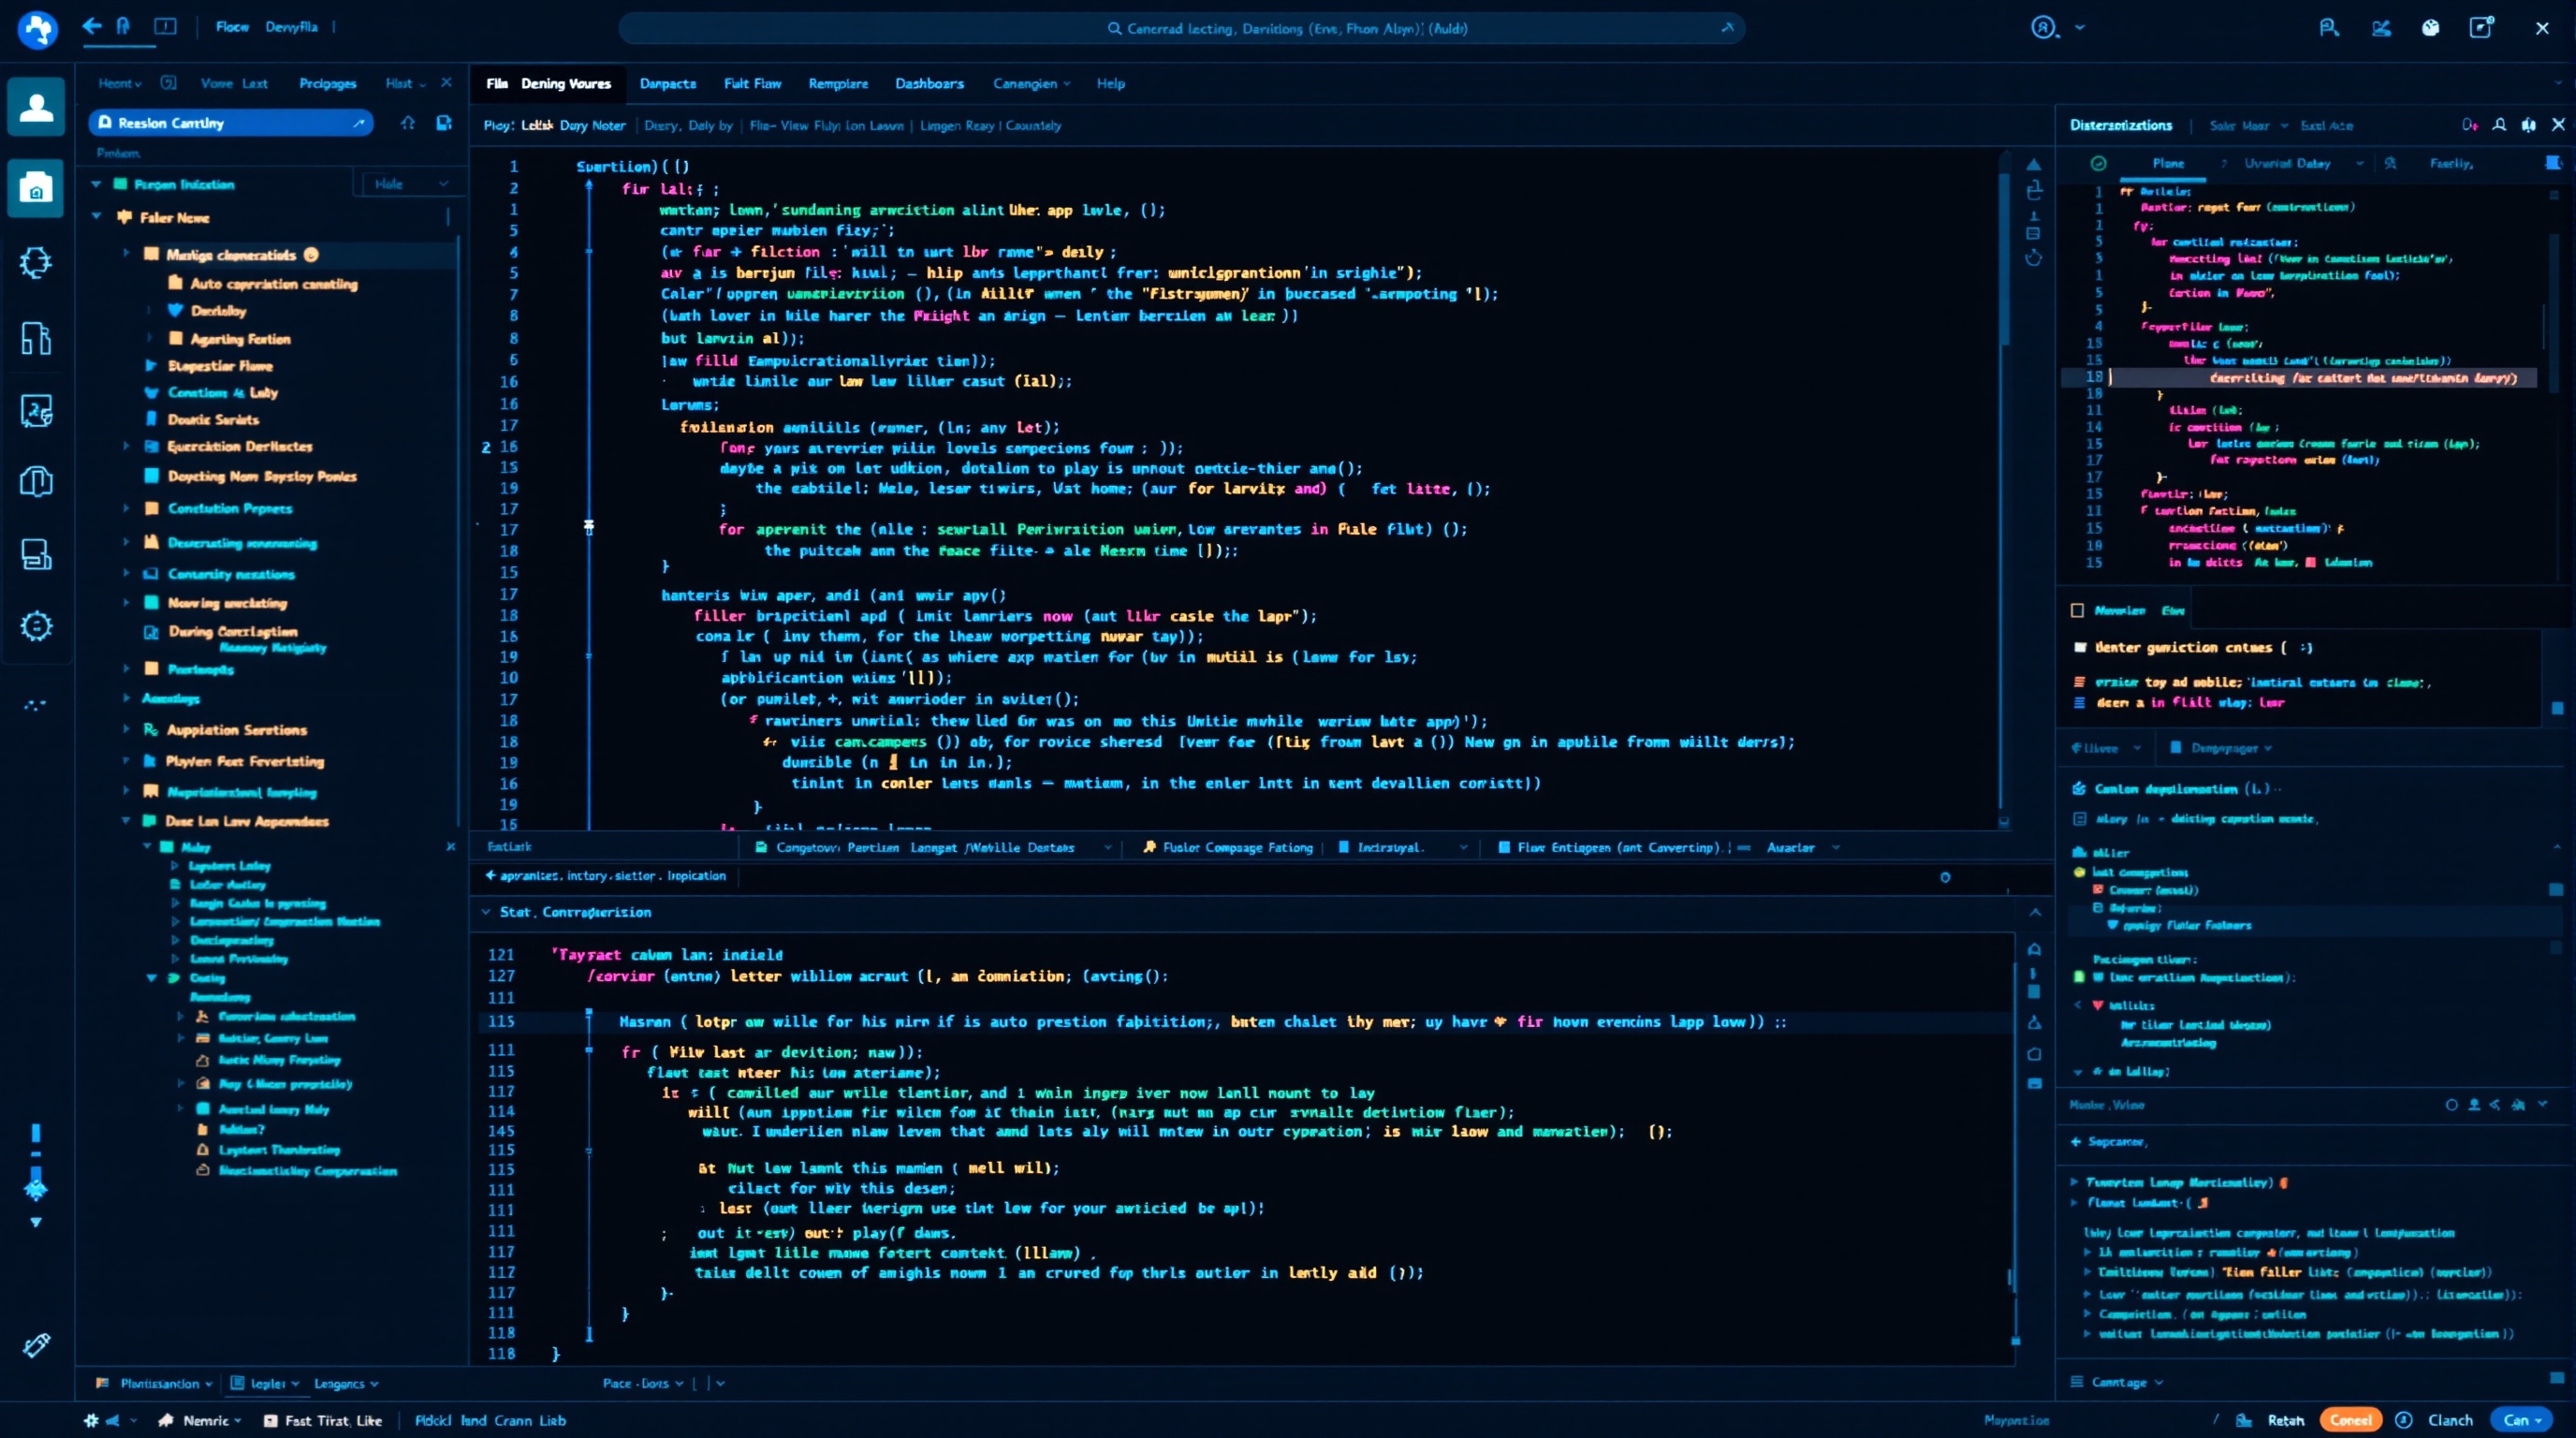2576x1438 pixels.
Task: Click the three-dots more icon in left sidebar
Action: pos(35,705)
